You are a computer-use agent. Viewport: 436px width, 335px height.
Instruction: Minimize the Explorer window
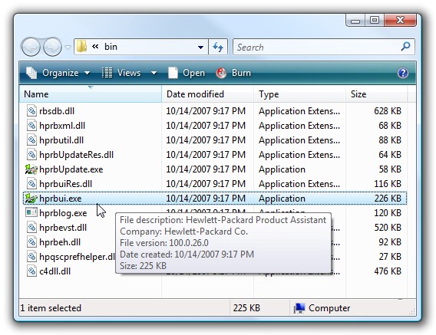[355, 21]
